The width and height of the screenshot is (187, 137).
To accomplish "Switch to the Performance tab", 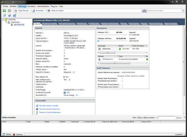I will click(x=82, y=24).
